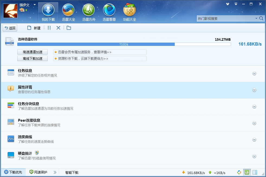Click inside 热门影视搜索 search field
266x177 pixels.
[226, 18]
